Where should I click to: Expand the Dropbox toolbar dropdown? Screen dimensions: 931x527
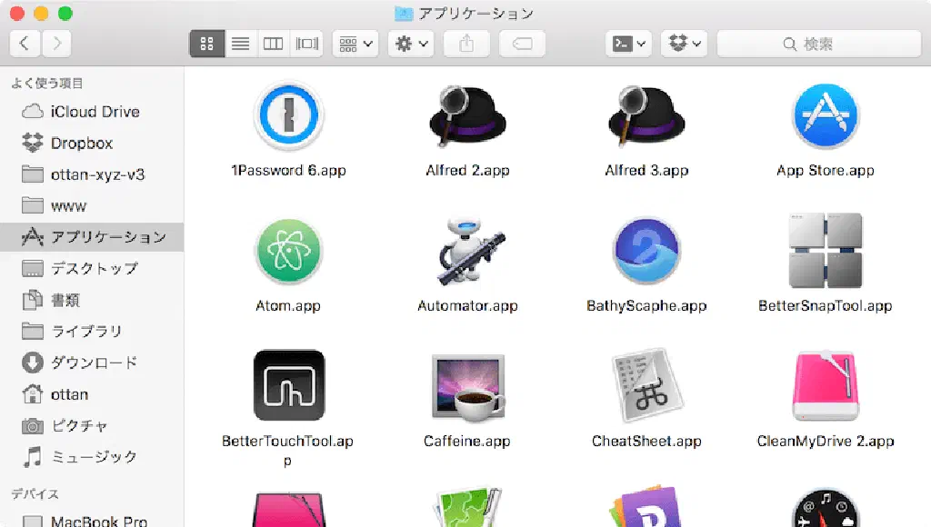pos(684,44)
